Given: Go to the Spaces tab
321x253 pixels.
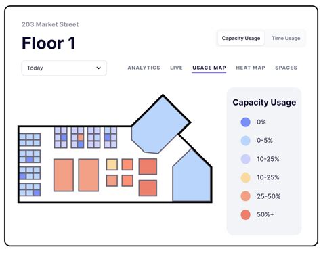Looking at the screenshot, I should 286,68.
